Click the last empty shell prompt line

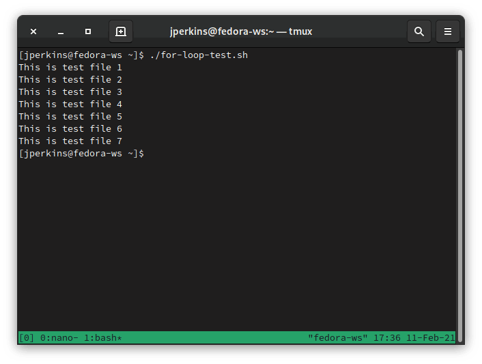(82, 153)
